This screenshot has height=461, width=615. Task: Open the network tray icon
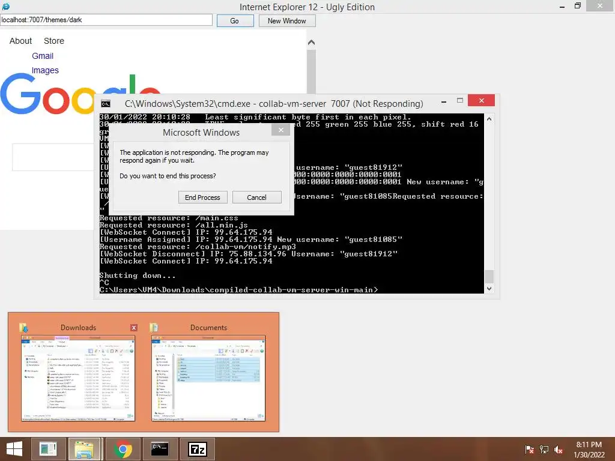pyautogui.click(x=544, y=450)
